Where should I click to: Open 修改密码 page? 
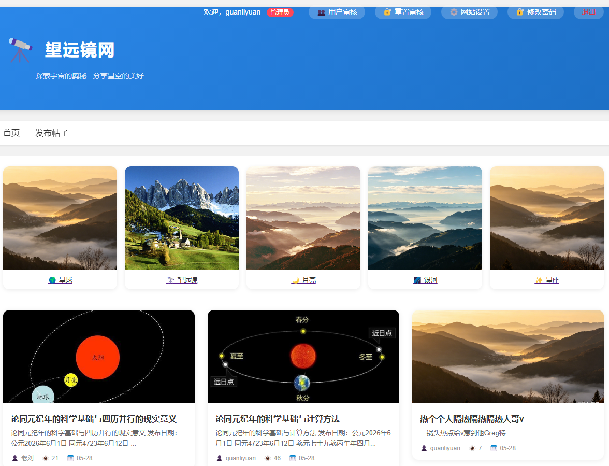535,12
